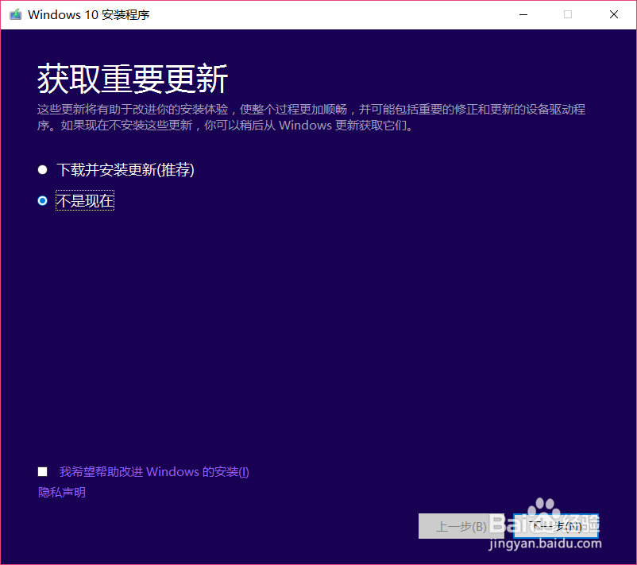637x565 pixels.
Task: Click the 我希望帮助改进 Windows 的安装(I) label
Action: click(154, 472)
